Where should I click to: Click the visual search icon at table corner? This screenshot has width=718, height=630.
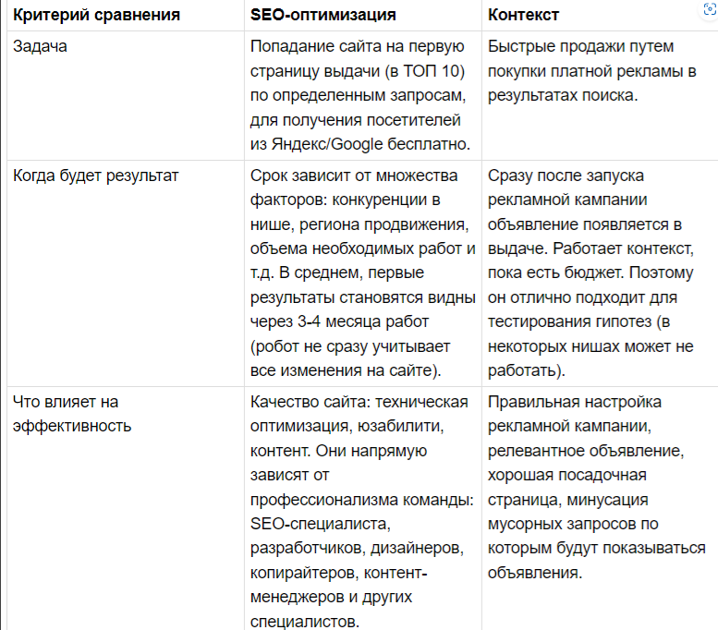pyautogui.click(x=710, y=9)
